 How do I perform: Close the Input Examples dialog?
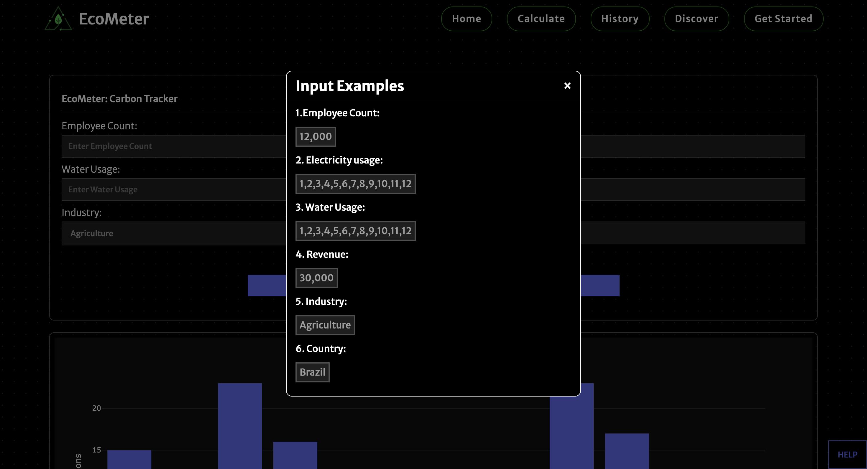pyautogui.click(x=567, y=86)
